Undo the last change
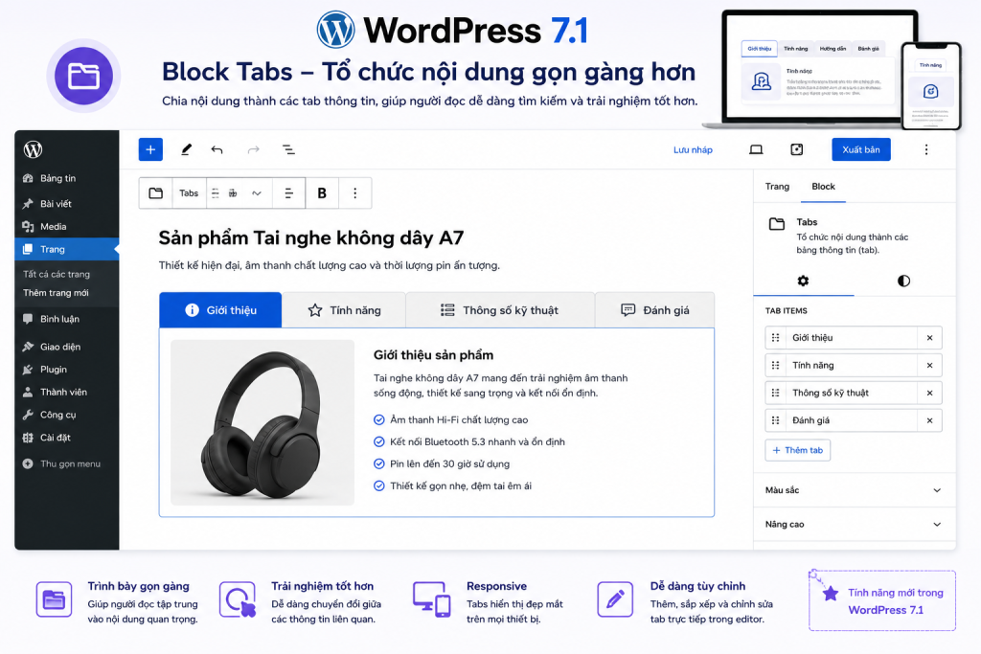 (x=217, y=149)
